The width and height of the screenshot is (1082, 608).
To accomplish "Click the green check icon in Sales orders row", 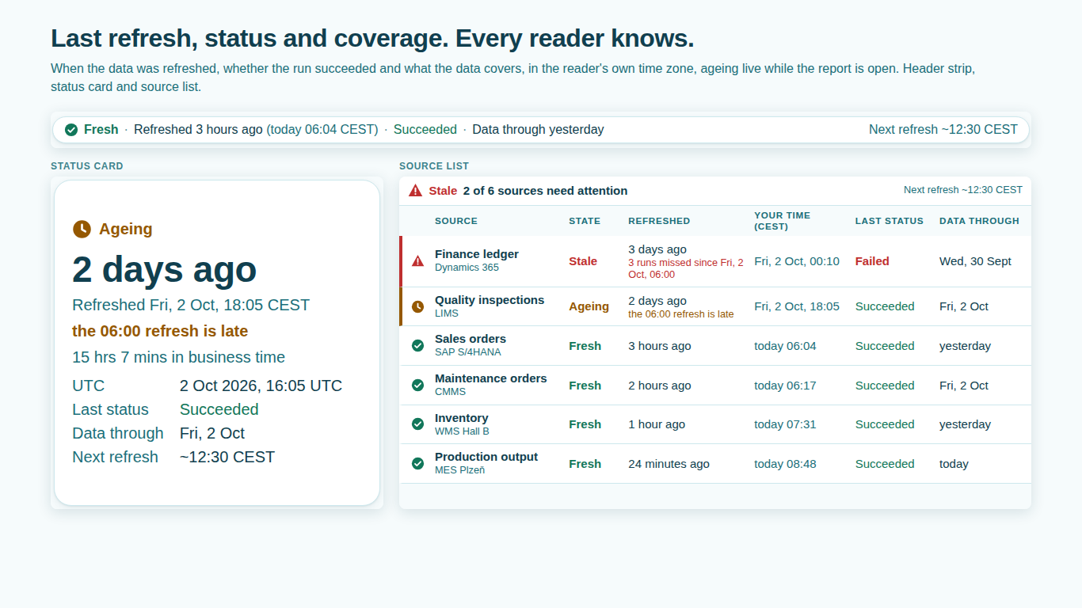I will coord(417,346).
